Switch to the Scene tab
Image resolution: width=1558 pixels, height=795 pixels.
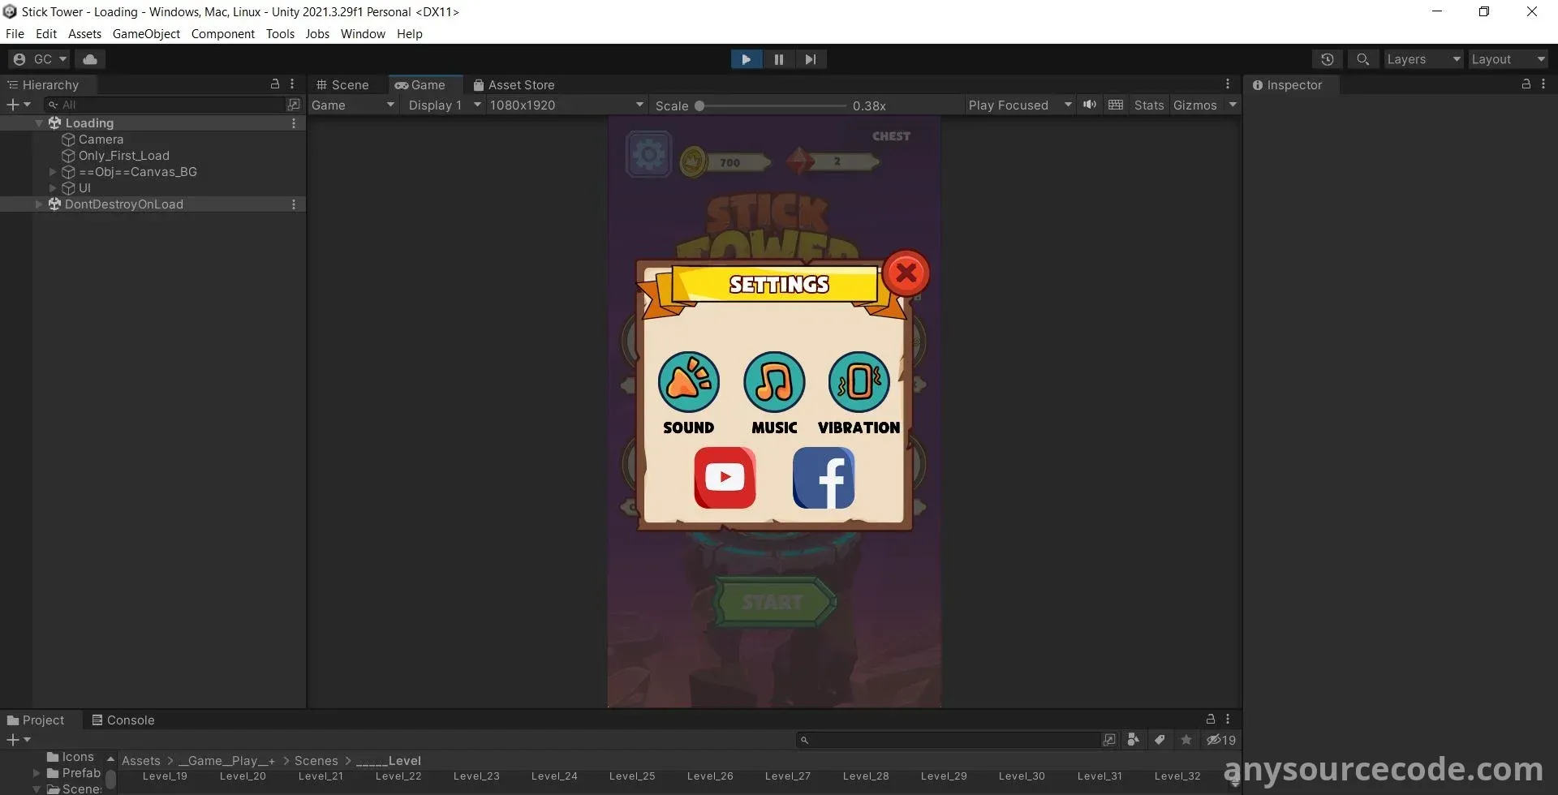(342, 85)
